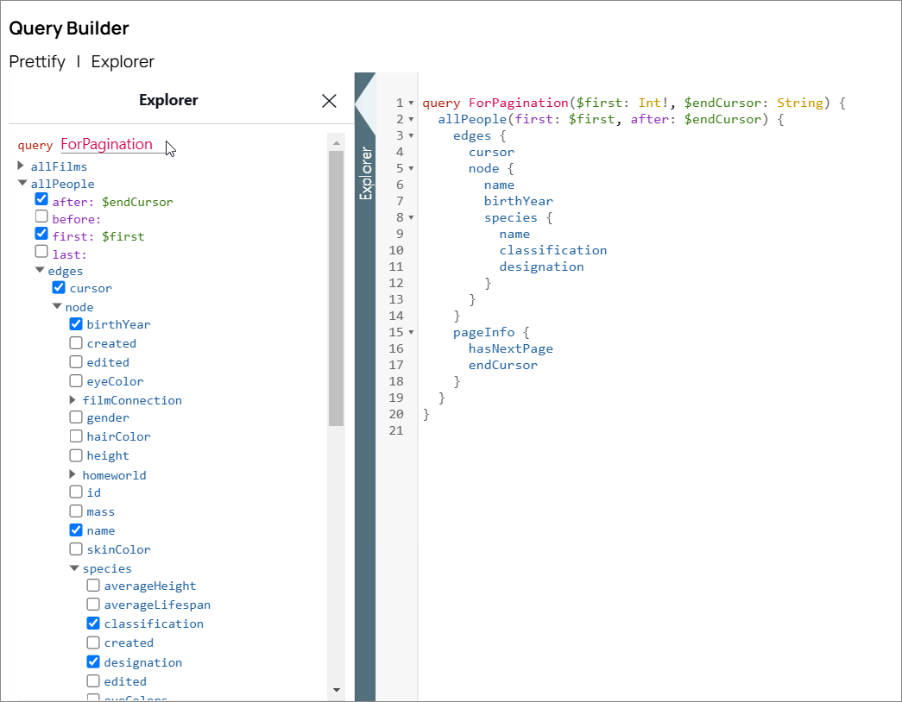Click Prettify in the toolbar
Viewport: 902px width, 702px height.
[37, 62]
